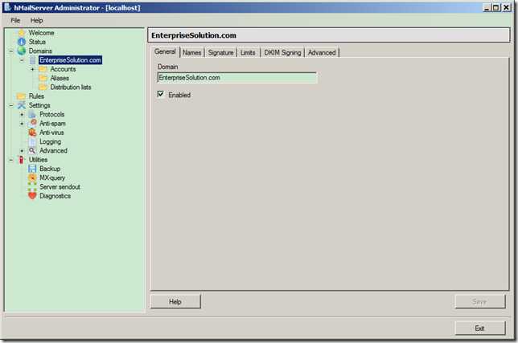The width and height of the screenshot is (518, 343).
Task: Click the Diagnostics heart icon
Action: pyautogui.click(x=32, y=196)
